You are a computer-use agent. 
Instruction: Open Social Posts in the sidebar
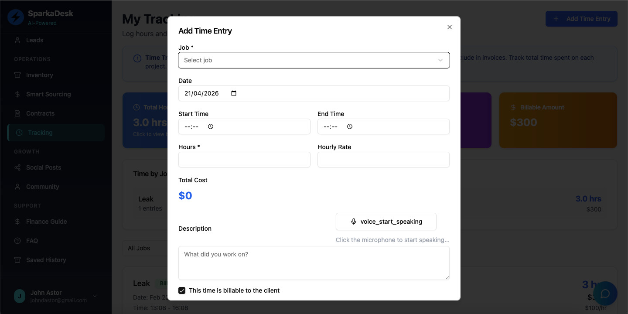click(x=56, y=167)
